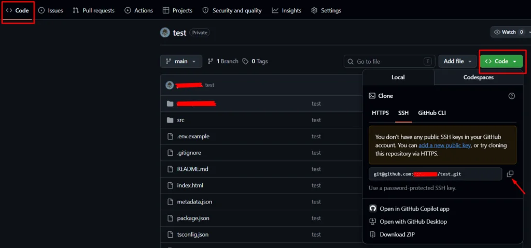
Task: Go to the Pull requests tab
Action: click(x=94, y=10)
